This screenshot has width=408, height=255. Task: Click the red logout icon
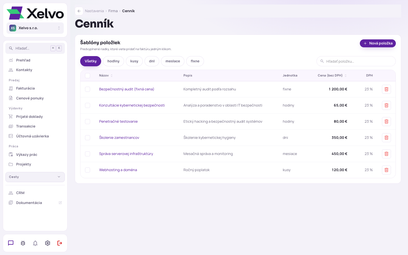click(x=60, y=243)
